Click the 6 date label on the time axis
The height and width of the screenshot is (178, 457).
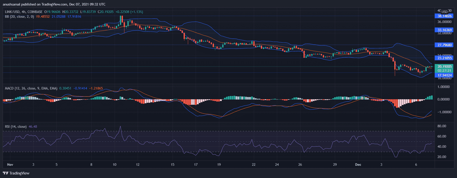(x=416, y=164)
